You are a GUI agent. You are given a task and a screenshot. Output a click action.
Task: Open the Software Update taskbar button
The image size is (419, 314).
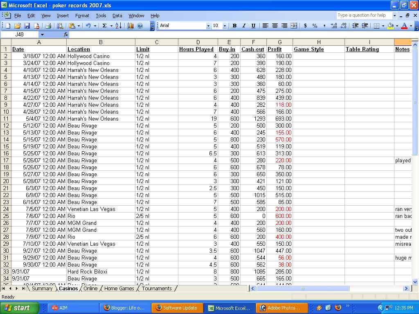coord(178,308)
